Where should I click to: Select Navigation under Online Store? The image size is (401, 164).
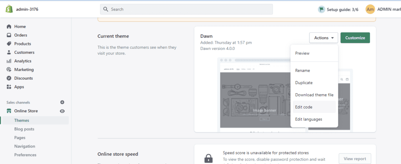point(25,146)
